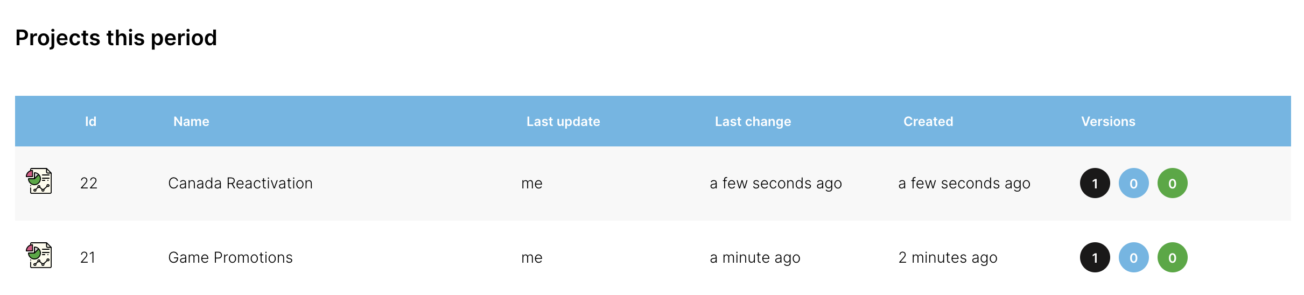Select project id 22 cell

click(89, 184)
